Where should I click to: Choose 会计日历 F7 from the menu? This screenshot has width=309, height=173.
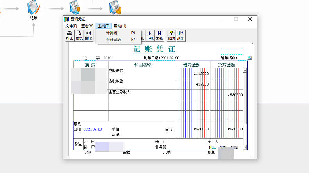pos(119,40)
